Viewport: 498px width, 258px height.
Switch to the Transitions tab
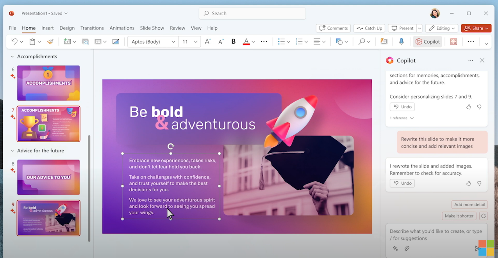[x=92, y=28]
